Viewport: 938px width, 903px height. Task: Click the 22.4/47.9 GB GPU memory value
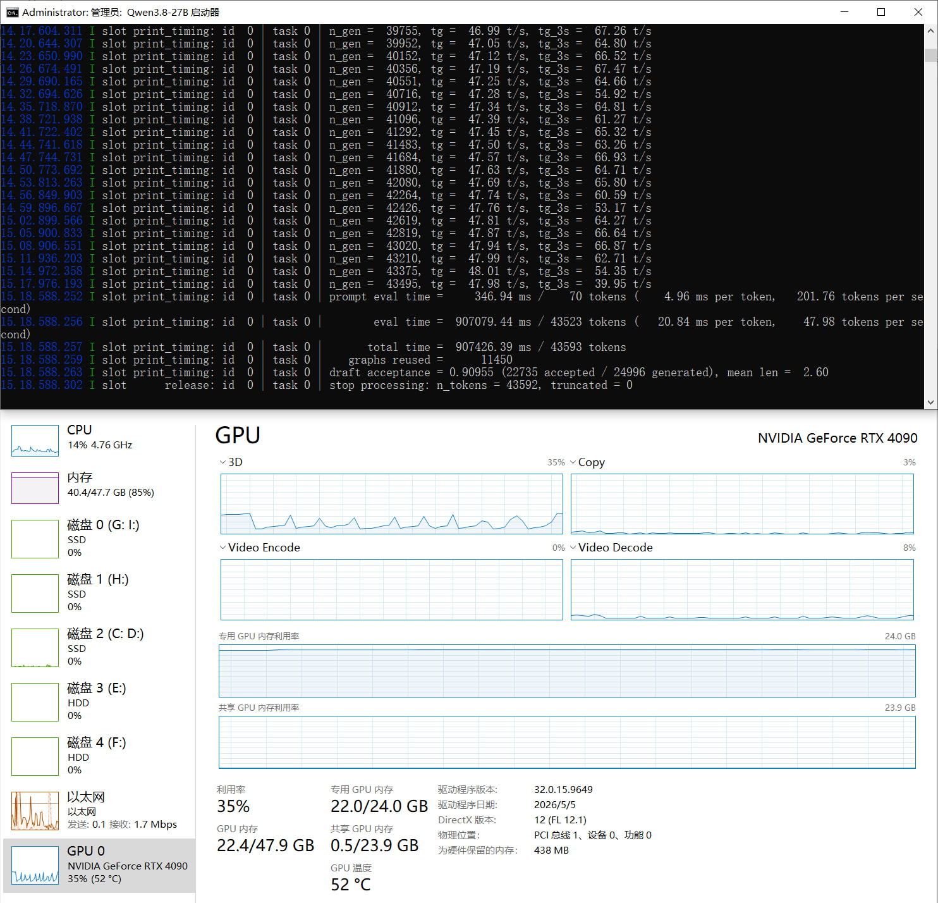265,845
